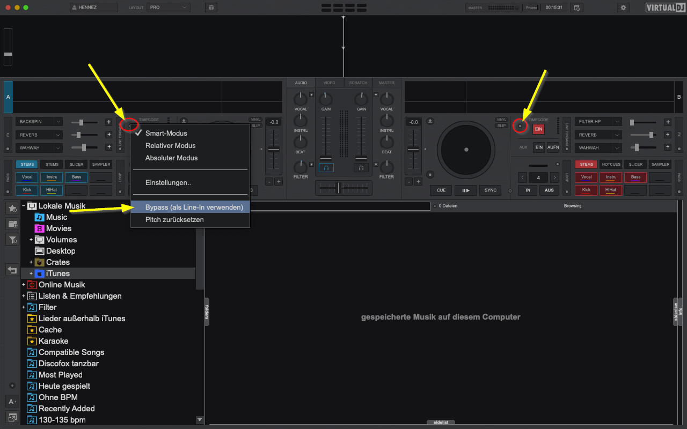Switch to VIDEO mixer tab
687x429 pixels.
pos(330,83)
